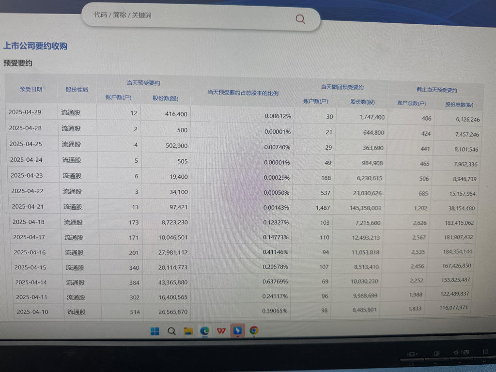Click accounts count 514
Viewport: 496px width, 372px height.
[x=135, y=312]
